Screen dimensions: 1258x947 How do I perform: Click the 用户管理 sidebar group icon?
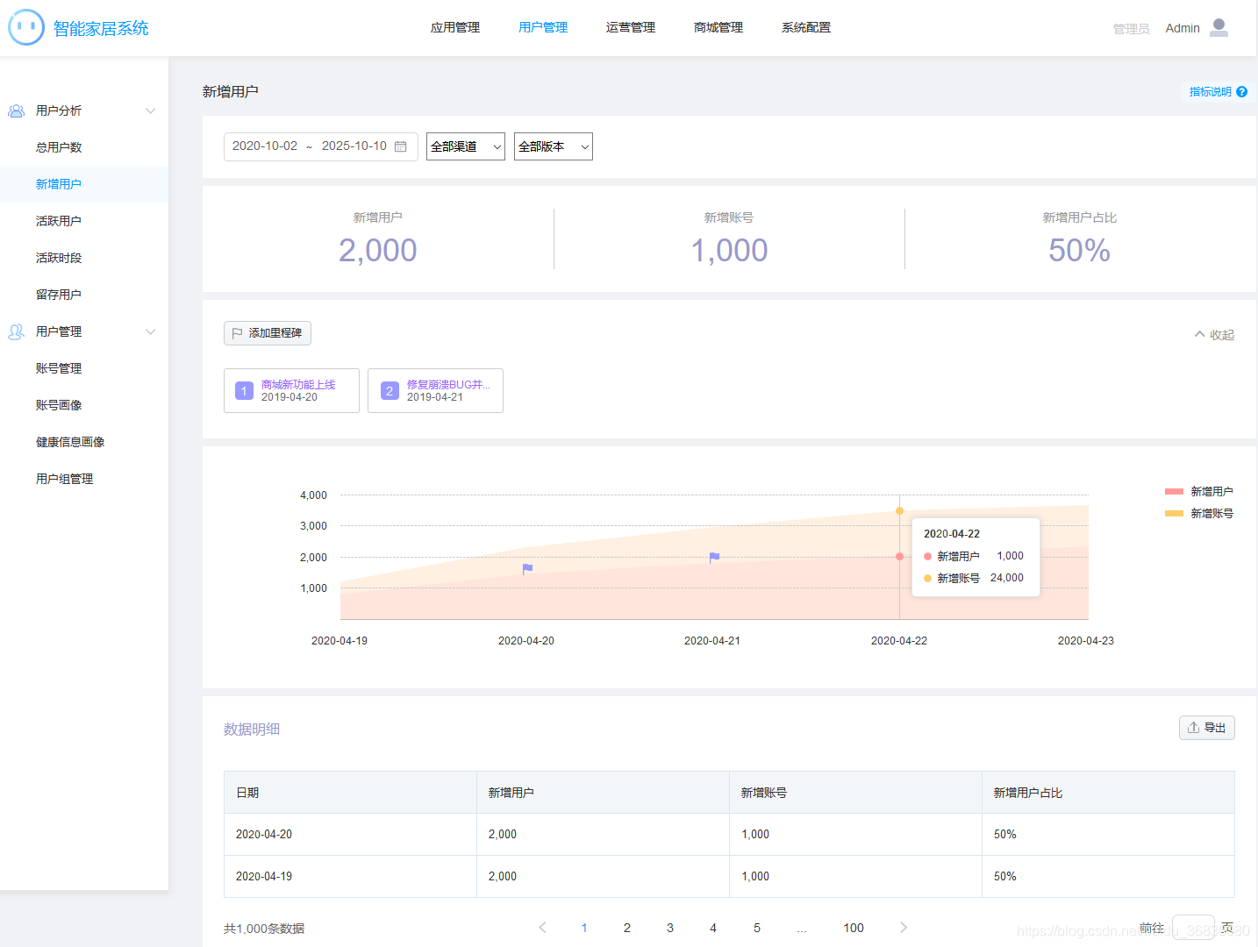pos(16,331)
